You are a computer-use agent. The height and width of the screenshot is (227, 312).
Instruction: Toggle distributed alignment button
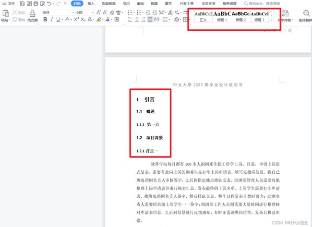(157, 19)
